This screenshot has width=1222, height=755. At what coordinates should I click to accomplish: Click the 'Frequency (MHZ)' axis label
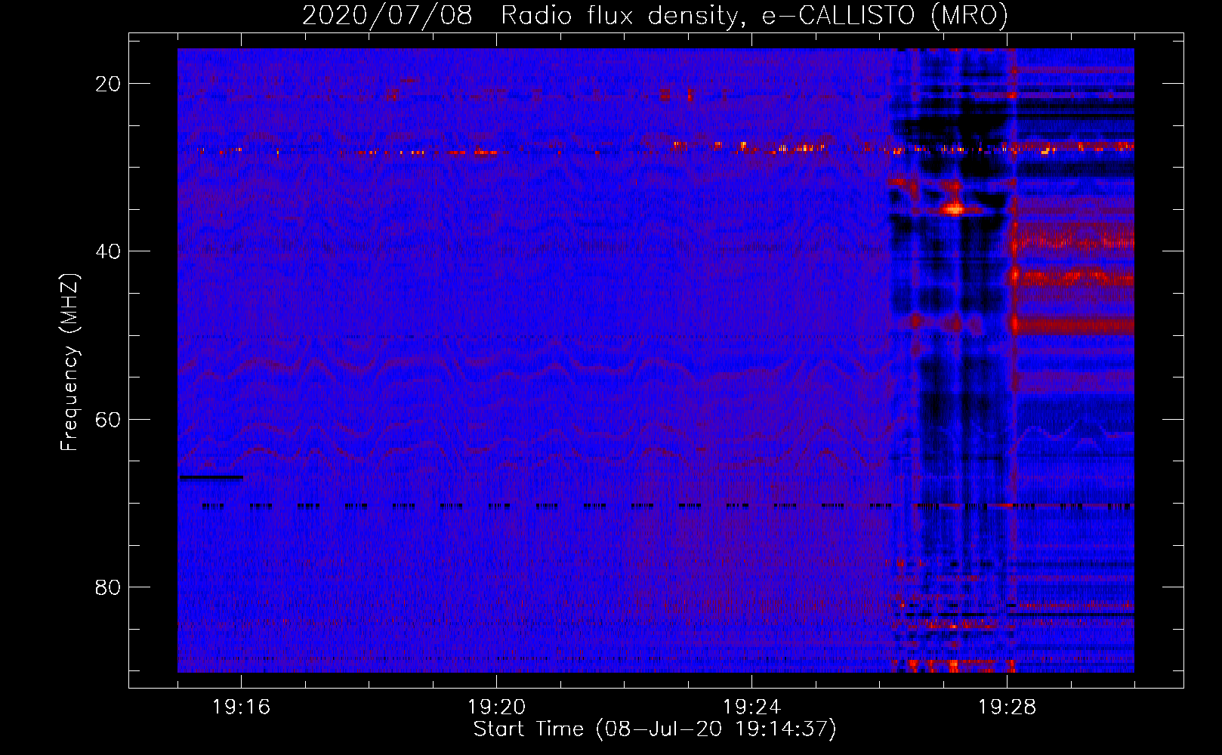coord(69,362)
